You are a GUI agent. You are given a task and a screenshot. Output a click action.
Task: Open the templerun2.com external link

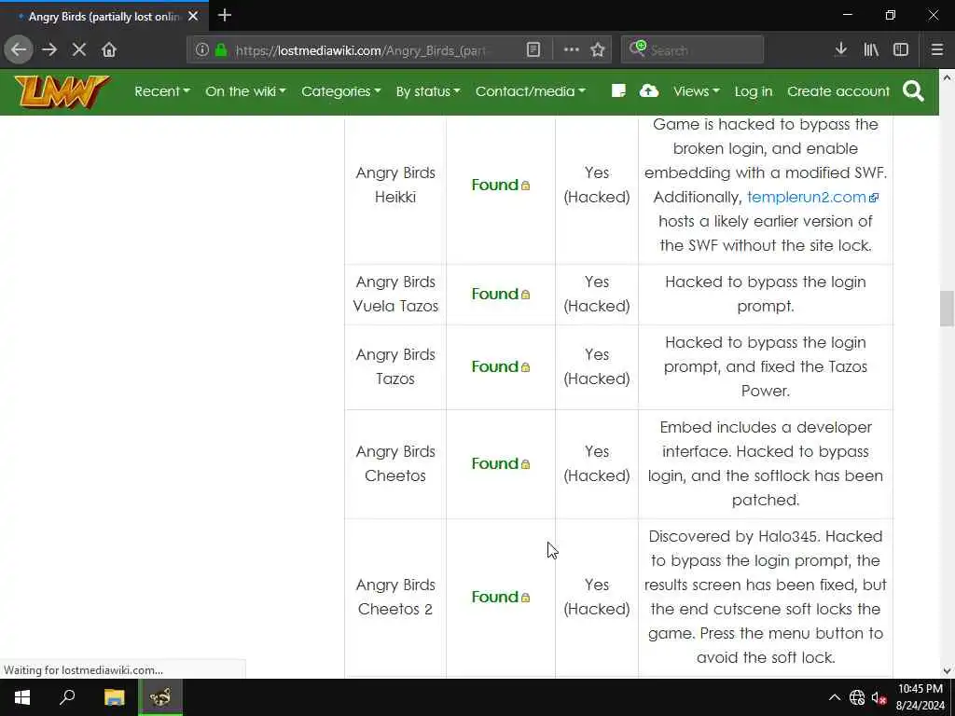pyautogui.click(x=812, y=198)
